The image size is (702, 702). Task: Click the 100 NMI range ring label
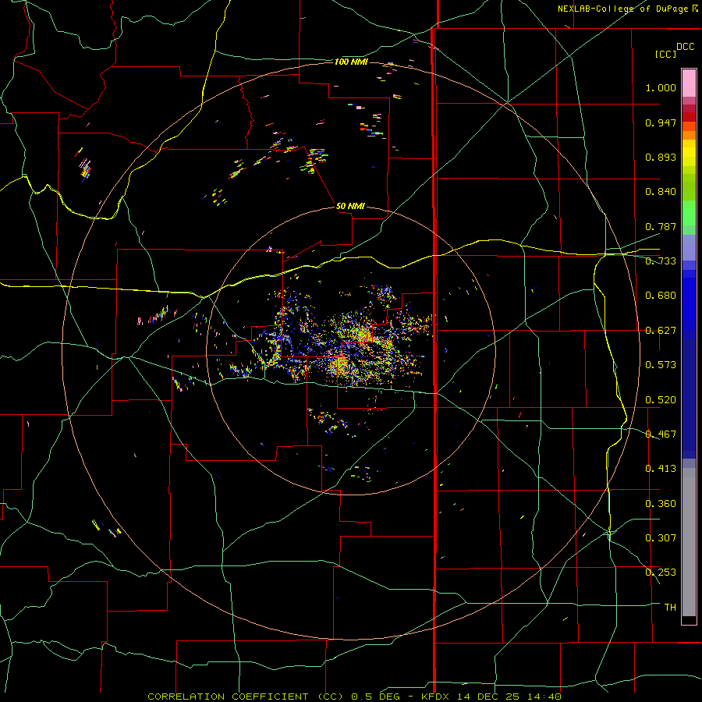pyautogui.click(x=351, y=62)
